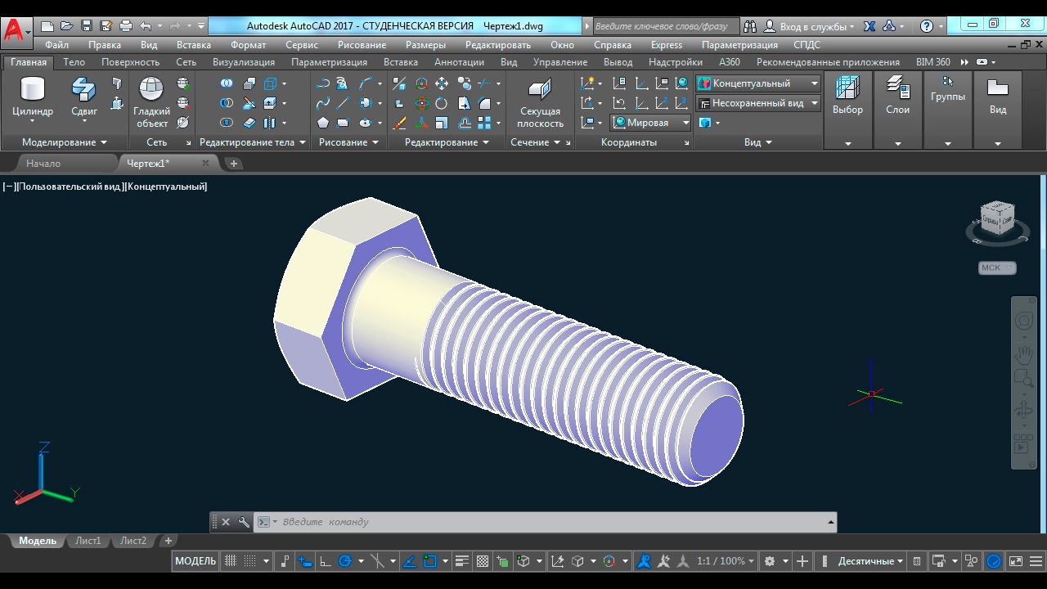Expand the Мировая coordinate system dropdown
This screenshot has height=589, width=1047.
[x=685, y=123]
